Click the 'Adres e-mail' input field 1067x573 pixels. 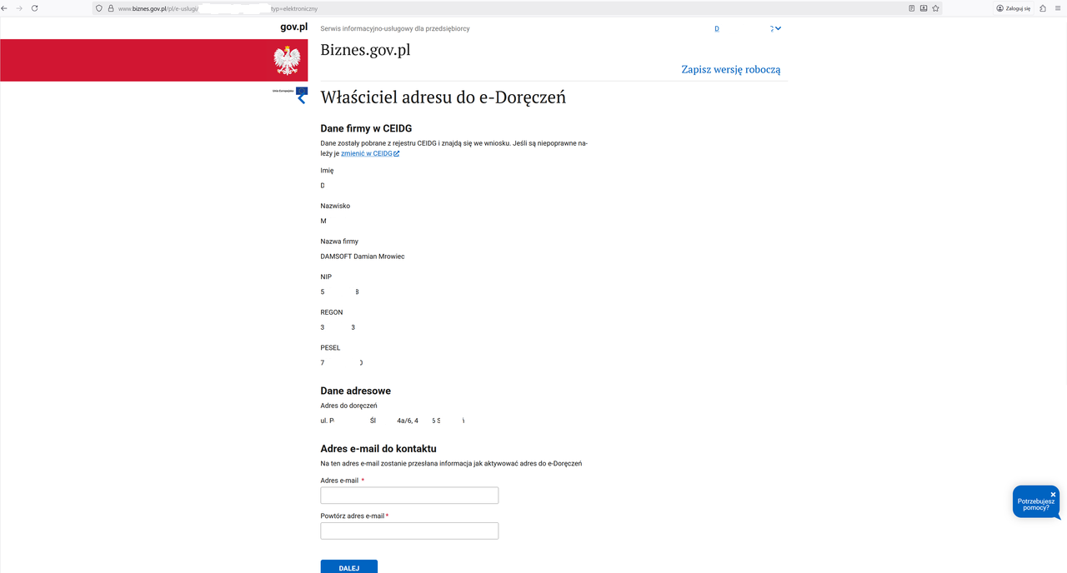(409, 496)
